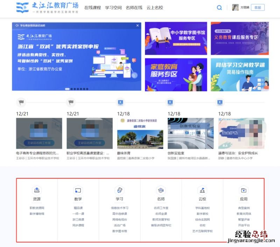280x247 pixels.
Task: Open the 综合实践网 link
Action: [x=203, y=219]
